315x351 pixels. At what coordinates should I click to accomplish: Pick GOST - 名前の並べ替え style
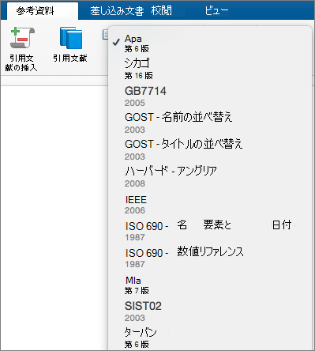pyautogui.click(x=210, y=123)
